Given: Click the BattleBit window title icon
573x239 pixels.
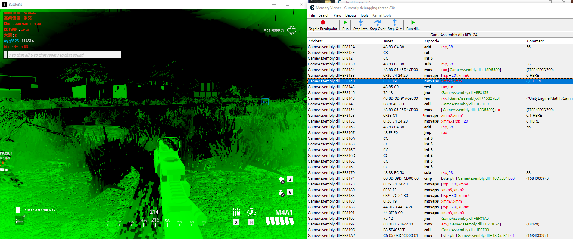Looking at the screenshot, I should tap(5, 4).
